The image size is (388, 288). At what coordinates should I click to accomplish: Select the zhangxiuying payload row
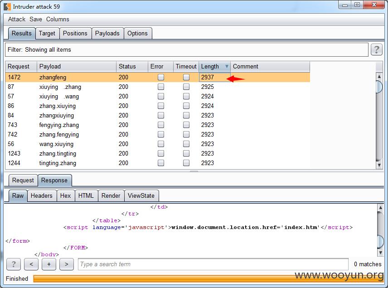(158, 115)
